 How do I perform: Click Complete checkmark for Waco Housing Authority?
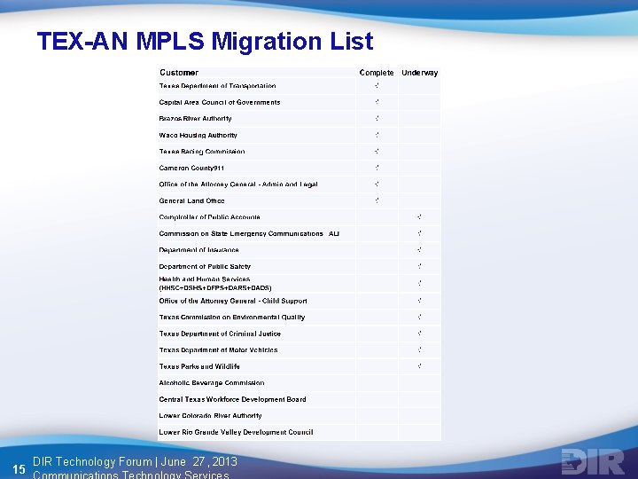click(377, 135)
